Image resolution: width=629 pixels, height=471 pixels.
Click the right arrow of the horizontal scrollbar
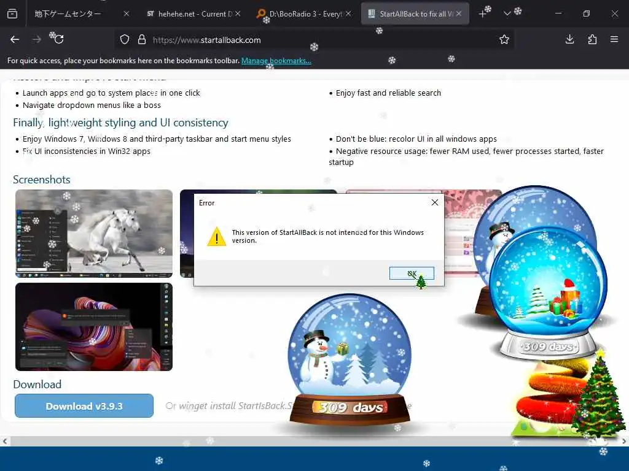click(624, 441)
